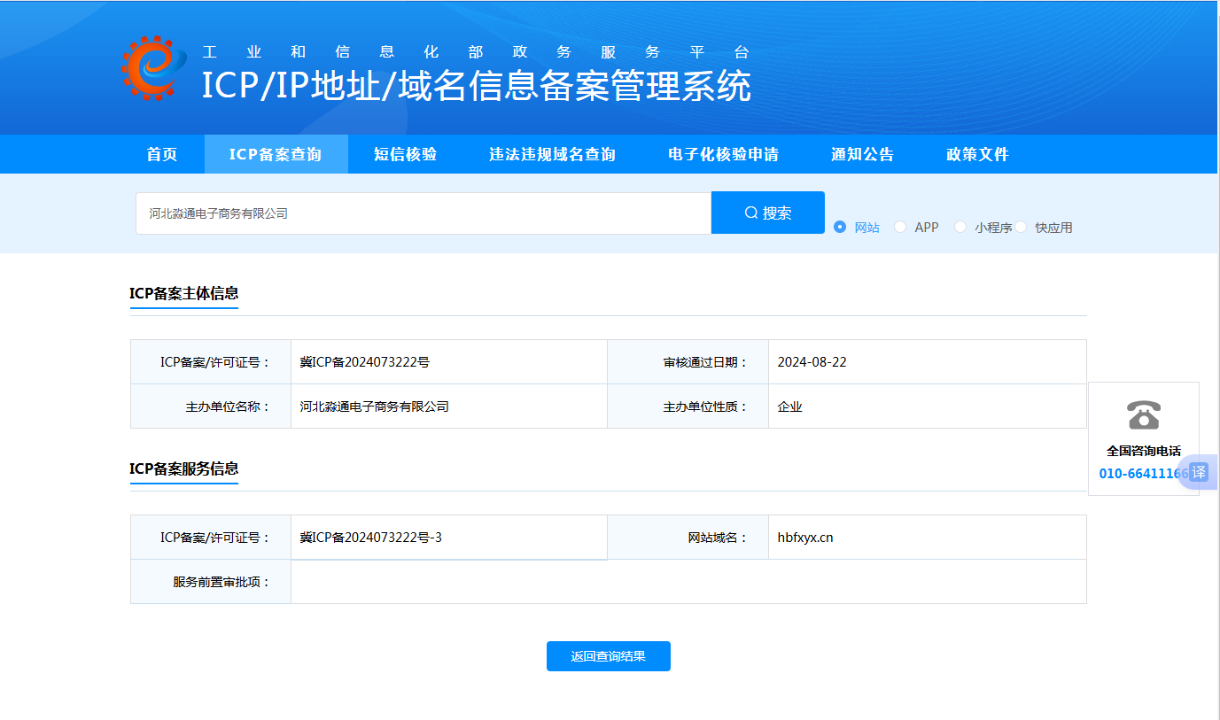Image resolution: width=1220 pixels, height=720 pixels.
Task: Click 工业和信息化部政务服务平台 header subtitle
Action: click(x=477, y=52)
